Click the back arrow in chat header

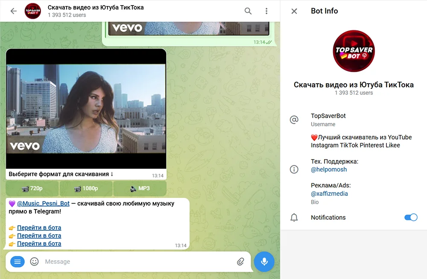(13, 11)
